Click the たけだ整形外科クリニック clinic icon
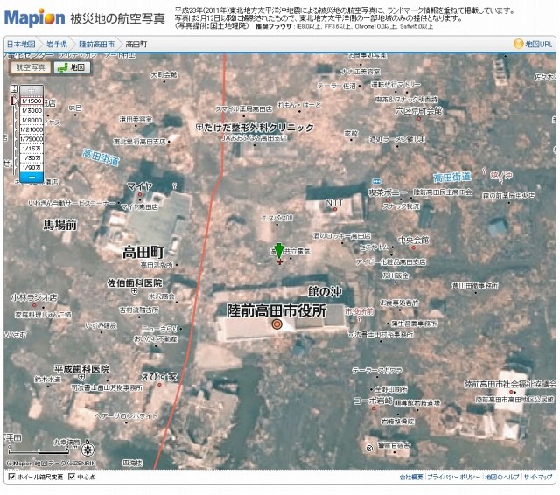This screenshot has height=495, width=560. [199, 127]
